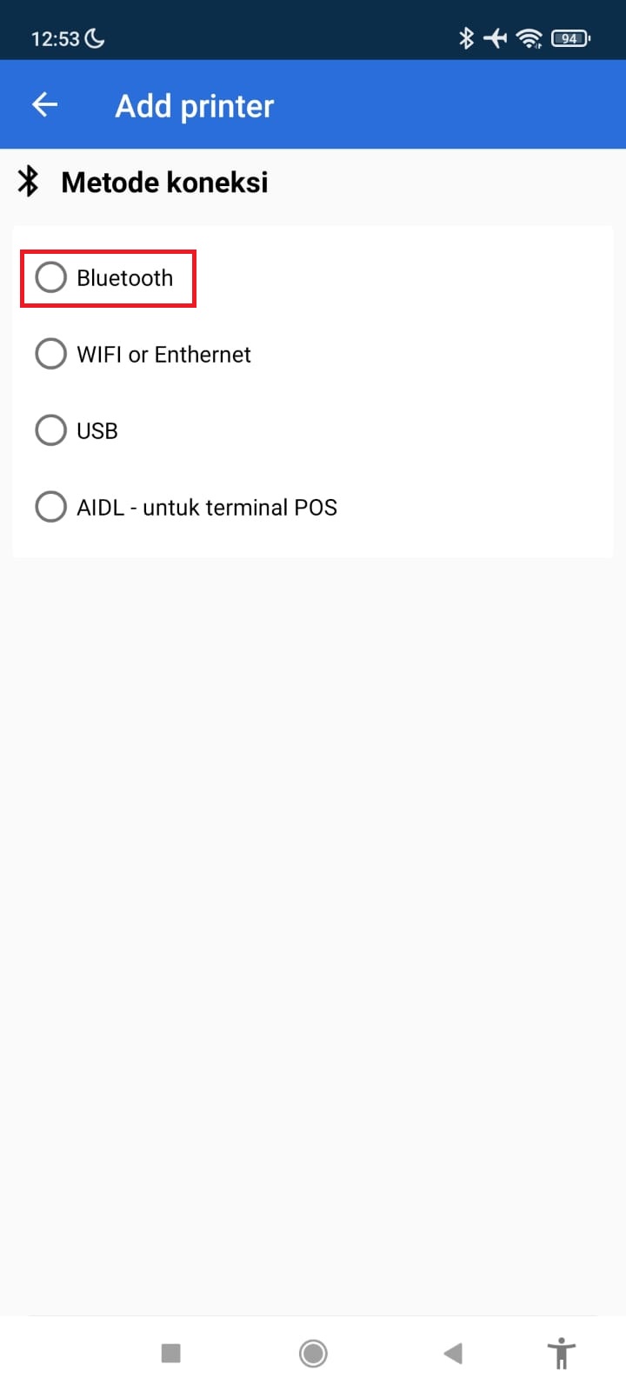Viewport: 626px width, 1391px height.
Task: Tap the 'Add printer' title text
Action: (x=195, y=106)
